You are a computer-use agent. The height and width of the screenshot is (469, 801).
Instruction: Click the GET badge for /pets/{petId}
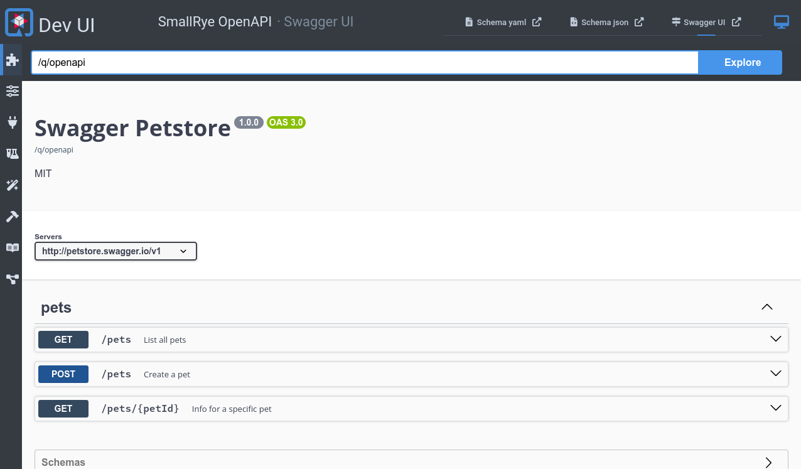pos(63,409)
